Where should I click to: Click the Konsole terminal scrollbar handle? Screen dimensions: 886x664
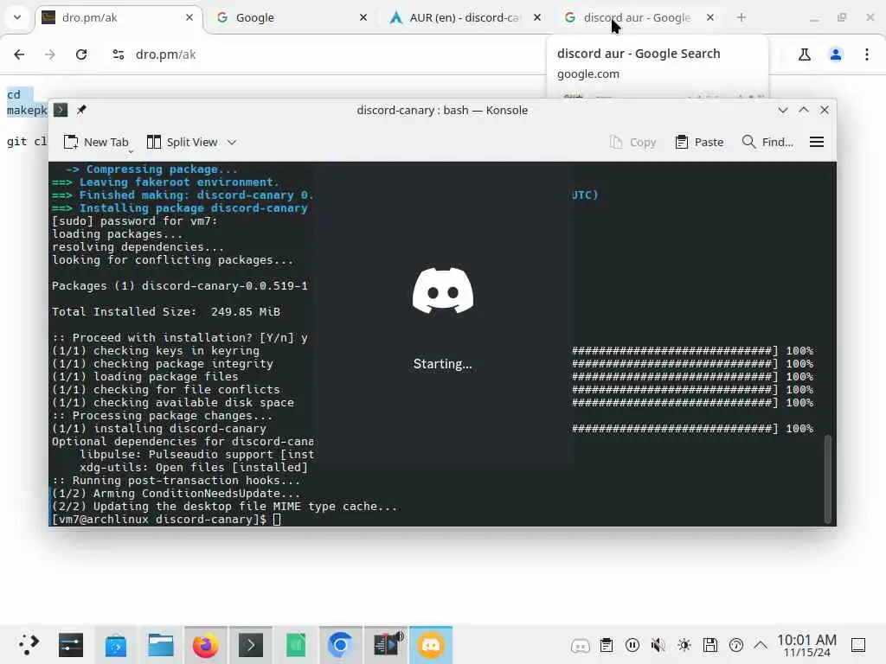pos(828,479)
